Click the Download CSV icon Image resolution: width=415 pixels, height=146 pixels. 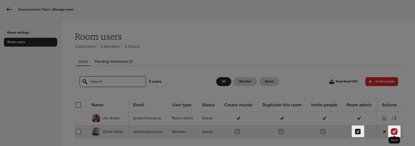click(x=331, y=82)
